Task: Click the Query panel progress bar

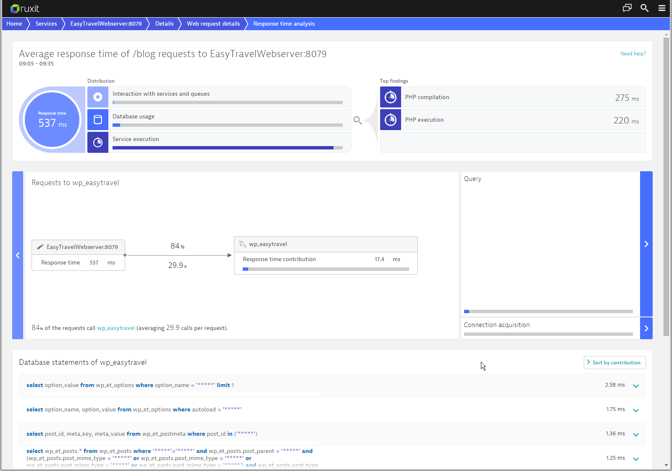Action: point(549,311)
